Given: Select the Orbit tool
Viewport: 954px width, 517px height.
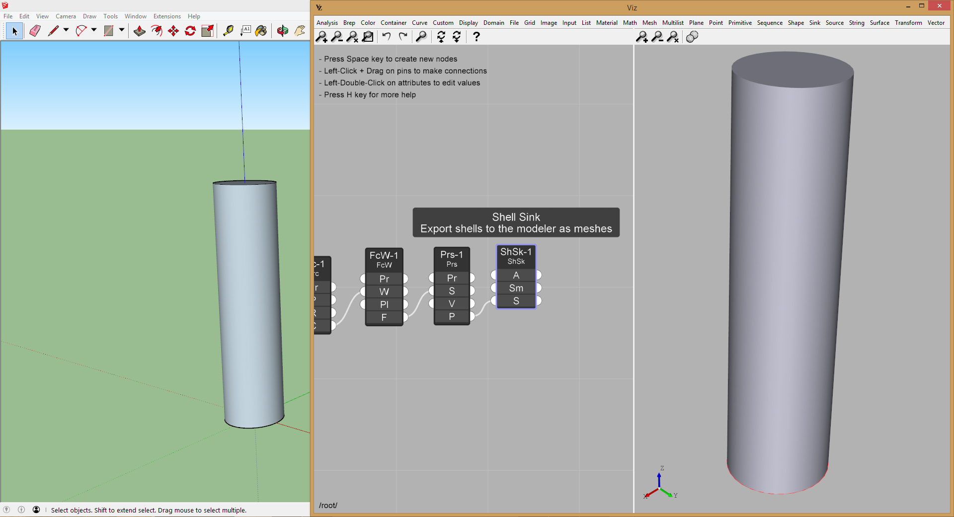Looking at the screenshot, I should [x=283, y=31].
